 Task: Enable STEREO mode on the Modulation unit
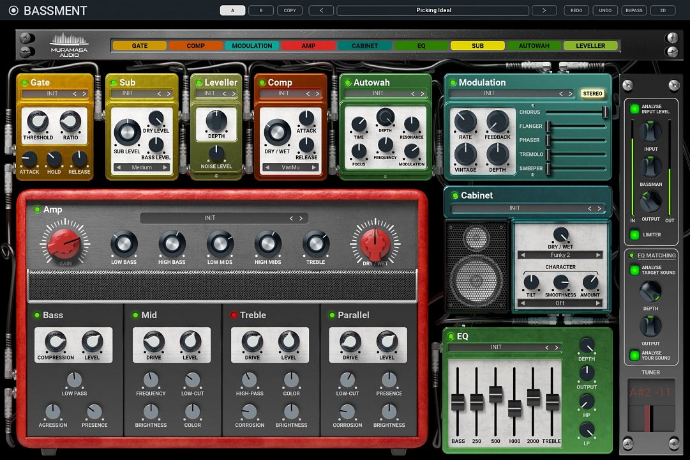click(593, 93)
